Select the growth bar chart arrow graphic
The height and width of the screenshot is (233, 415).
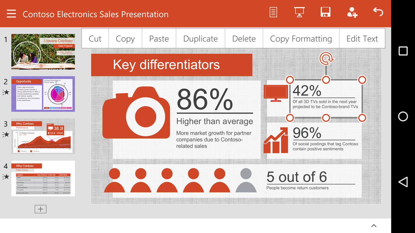click(276, 140)
